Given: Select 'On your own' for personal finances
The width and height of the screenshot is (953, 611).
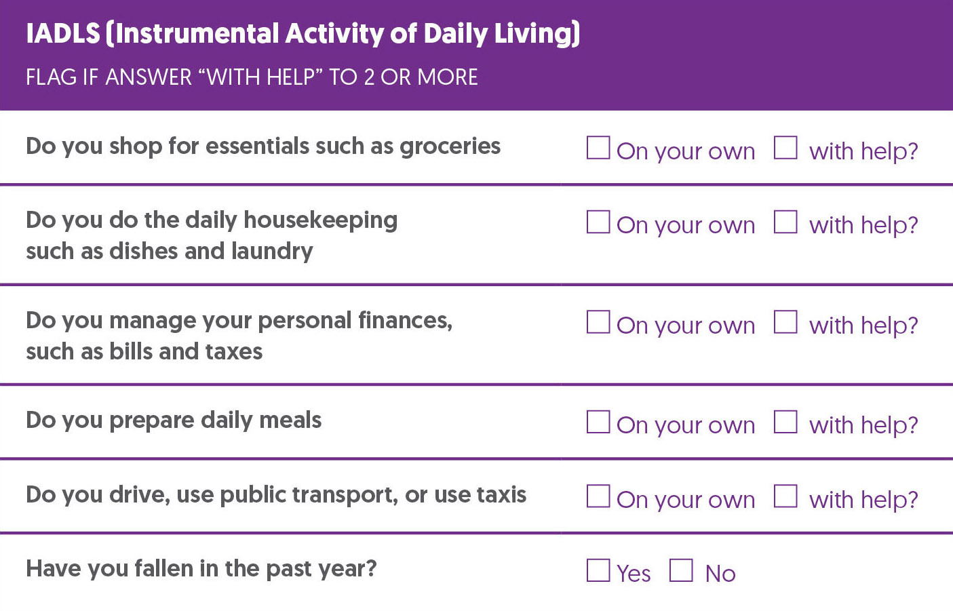Looking at the screenshot, I should 598,322.
